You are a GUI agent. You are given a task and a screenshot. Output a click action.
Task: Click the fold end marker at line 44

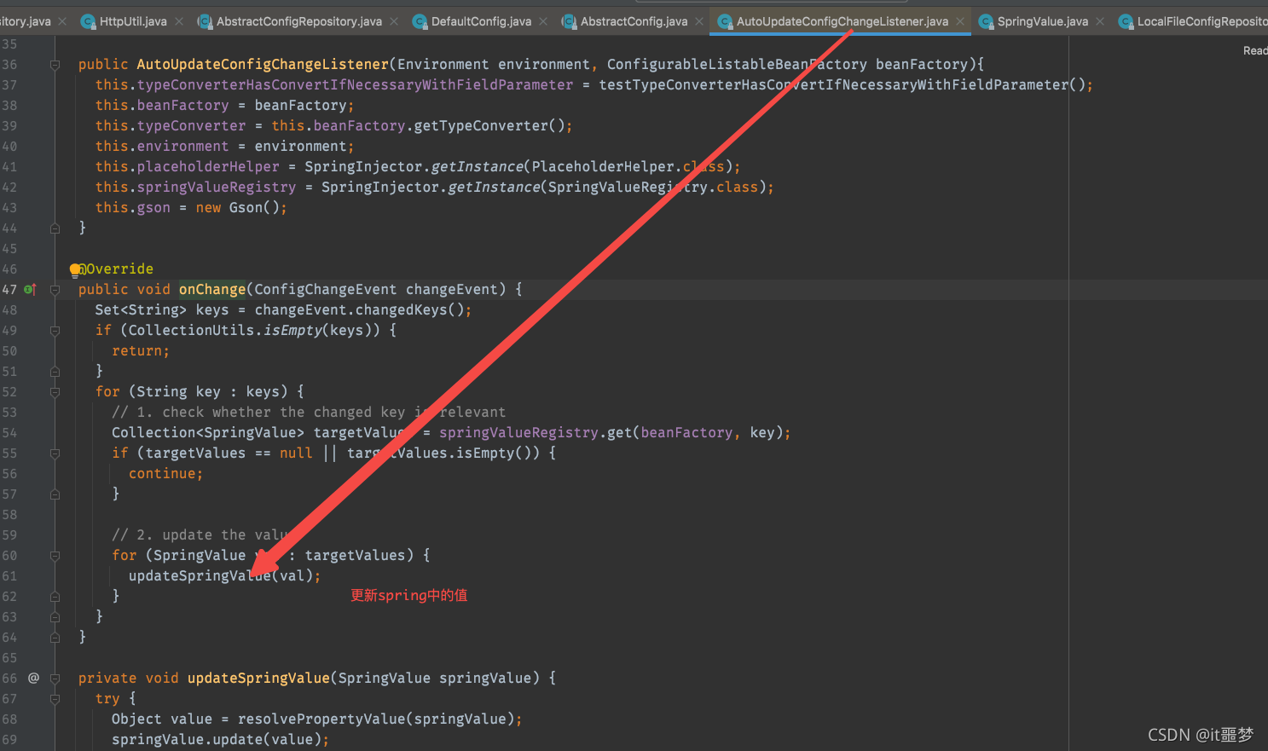click(55, 228)
